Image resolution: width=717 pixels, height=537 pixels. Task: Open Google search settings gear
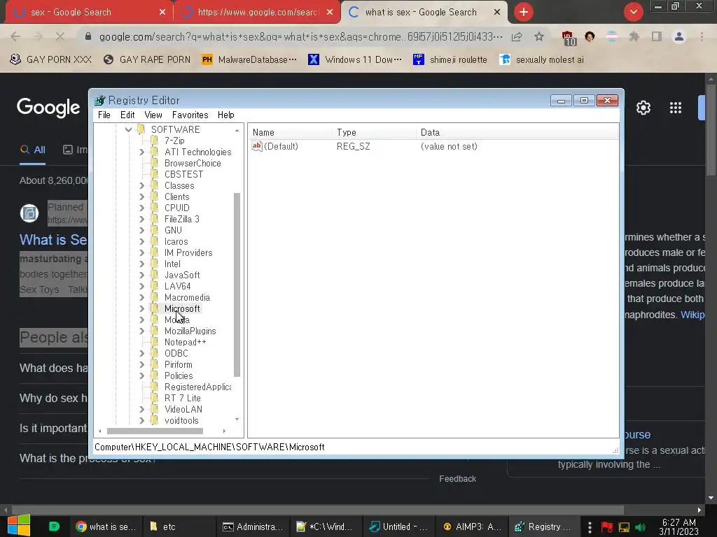[x=643, y=108]
